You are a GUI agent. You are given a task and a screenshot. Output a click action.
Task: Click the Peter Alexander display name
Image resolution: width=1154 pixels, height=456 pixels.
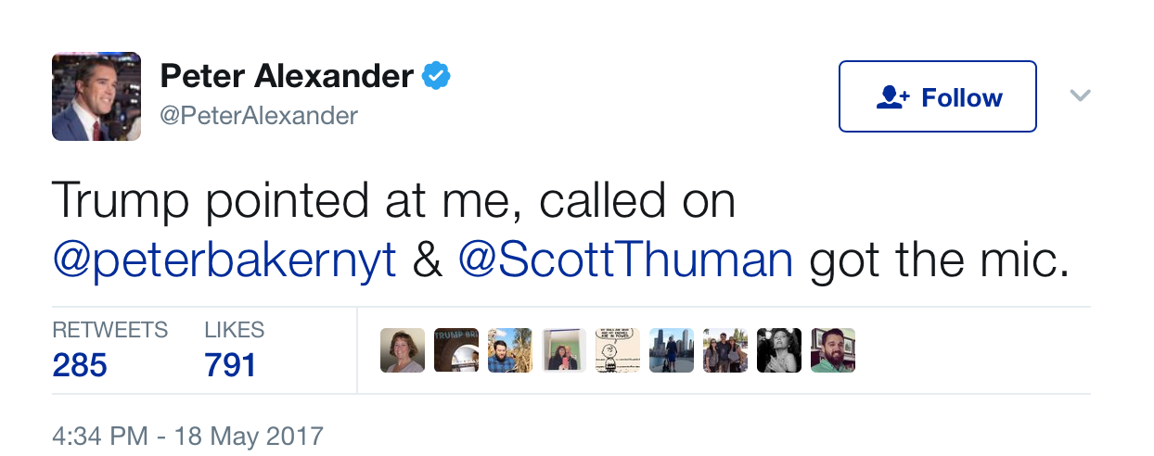click(287, 76)
